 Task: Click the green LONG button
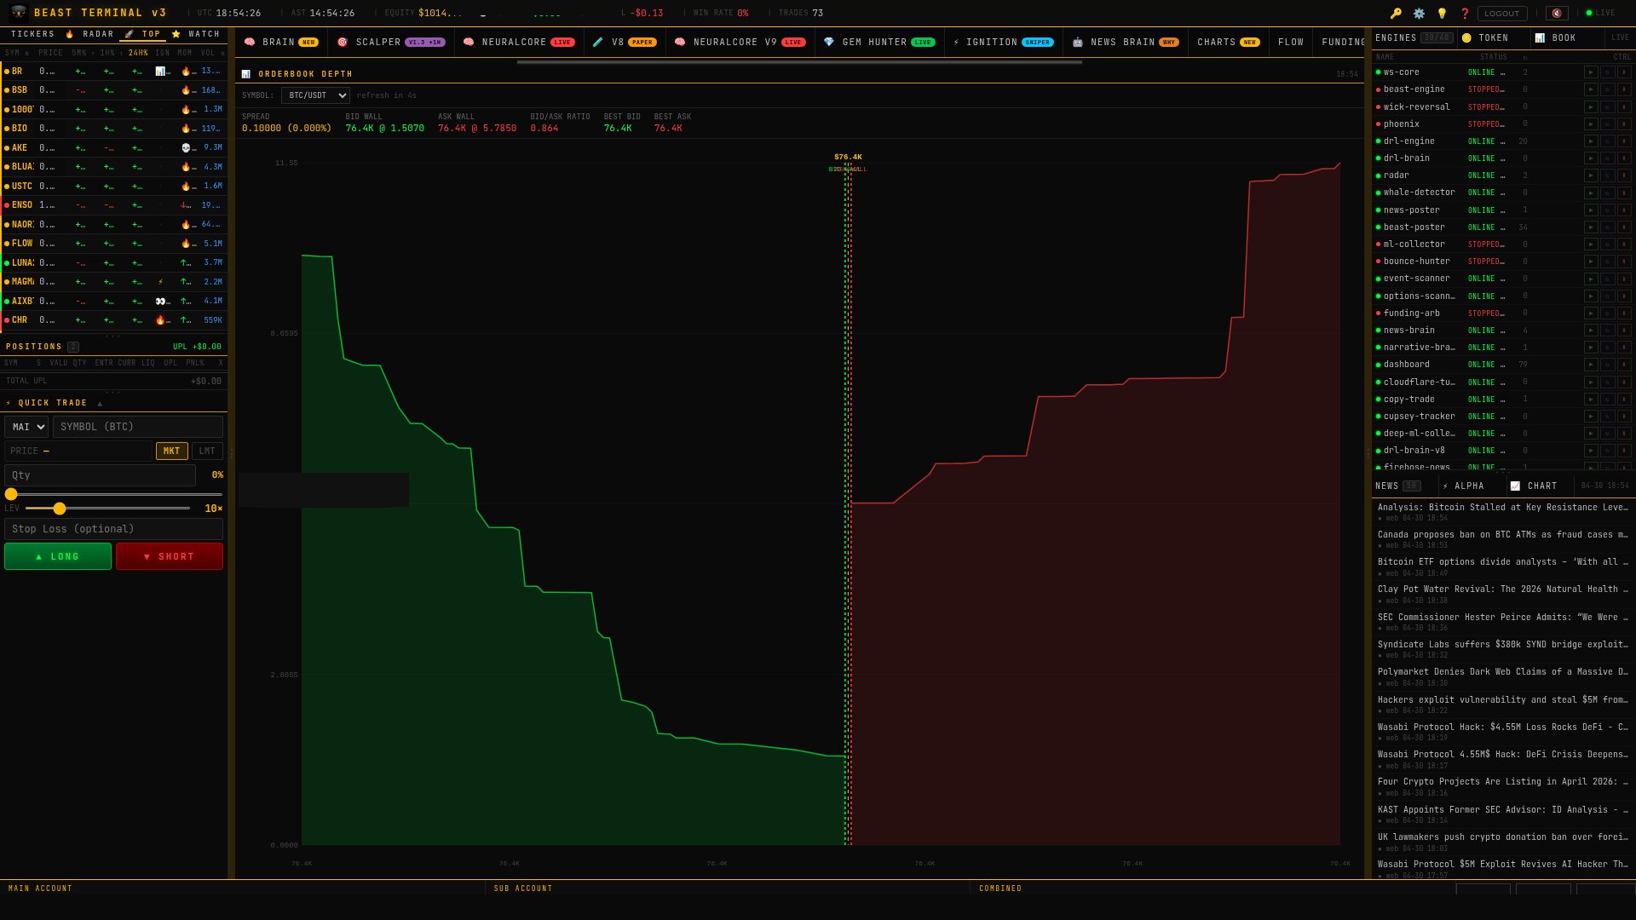click(57, 555)
